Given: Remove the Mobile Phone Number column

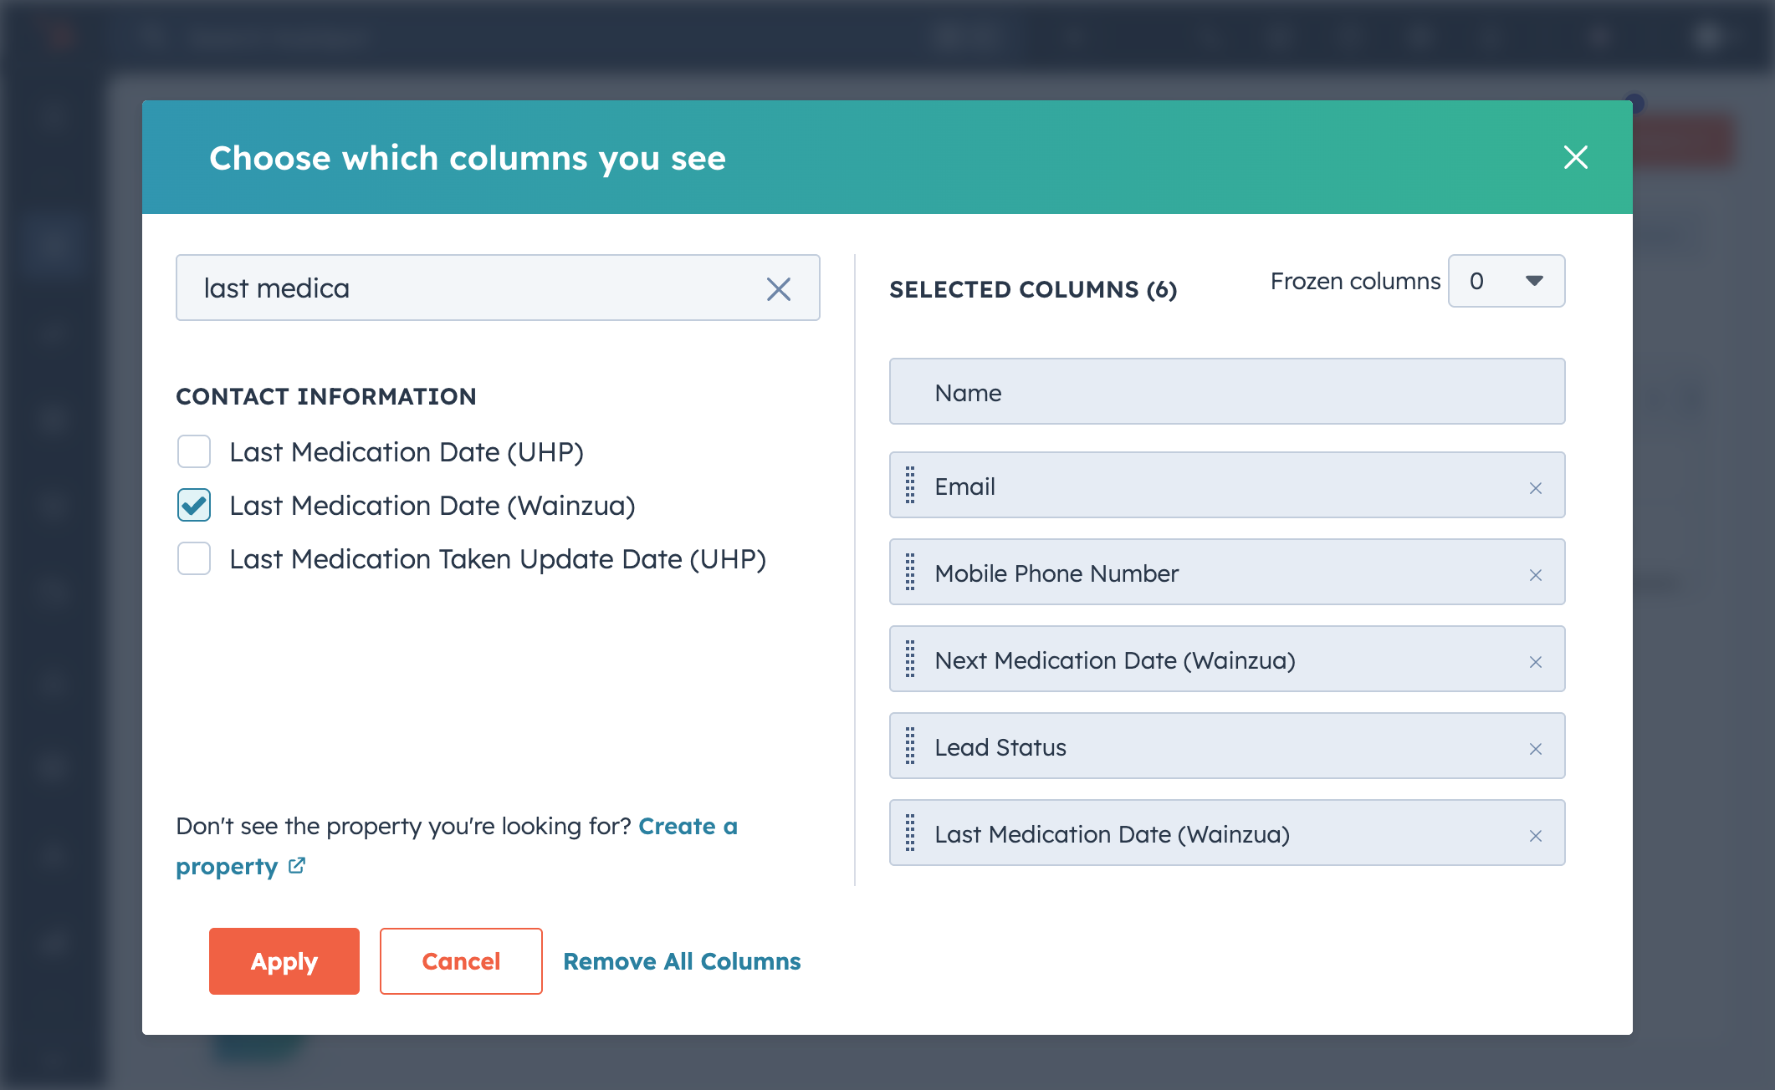Looking at the screenshot, I should click(1536, 575).
